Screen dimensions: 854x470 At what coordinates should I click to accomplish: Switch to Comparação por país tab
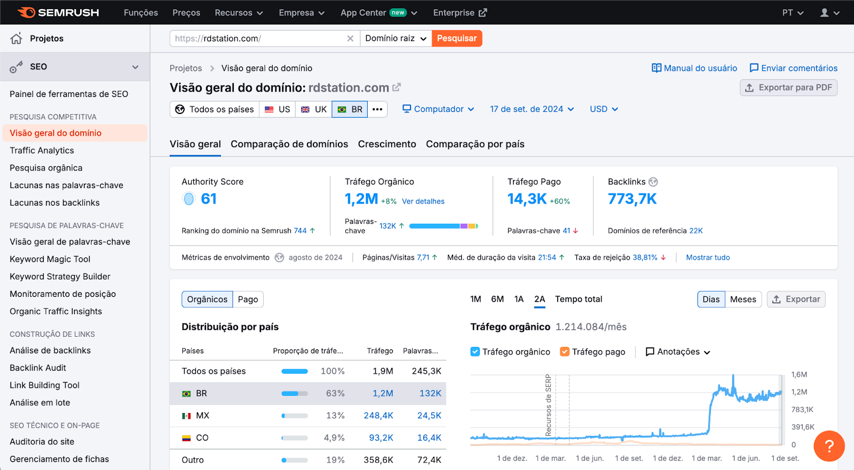[x=475, y=144]
